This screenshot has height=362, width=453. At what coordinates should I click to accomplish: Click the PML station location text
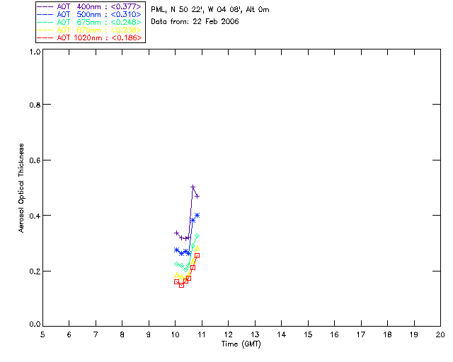(210, 10)
